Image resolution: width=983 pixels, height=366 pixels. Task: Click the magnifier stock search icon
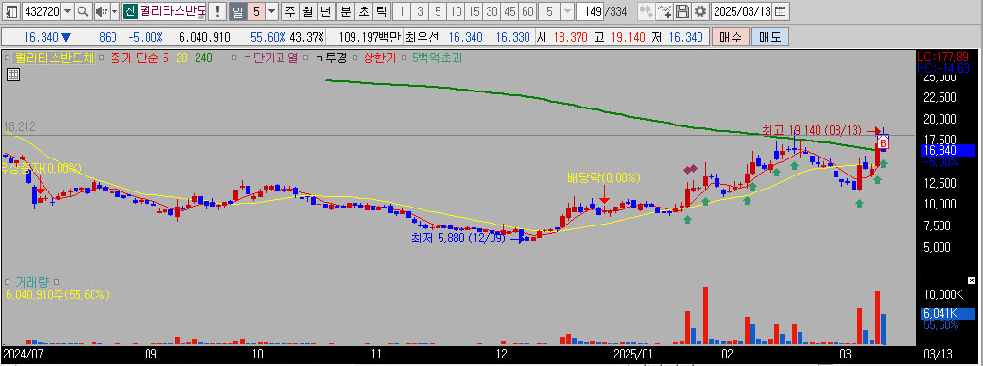point(83,10)
